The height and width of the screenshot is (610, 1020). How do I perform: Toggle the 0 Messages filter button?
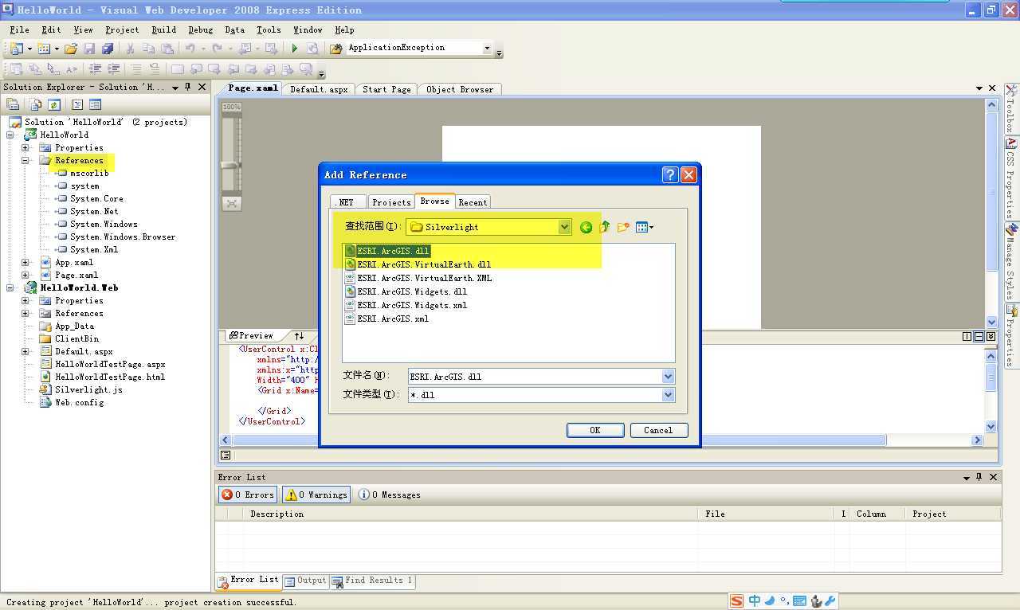[x=389, y=495]
